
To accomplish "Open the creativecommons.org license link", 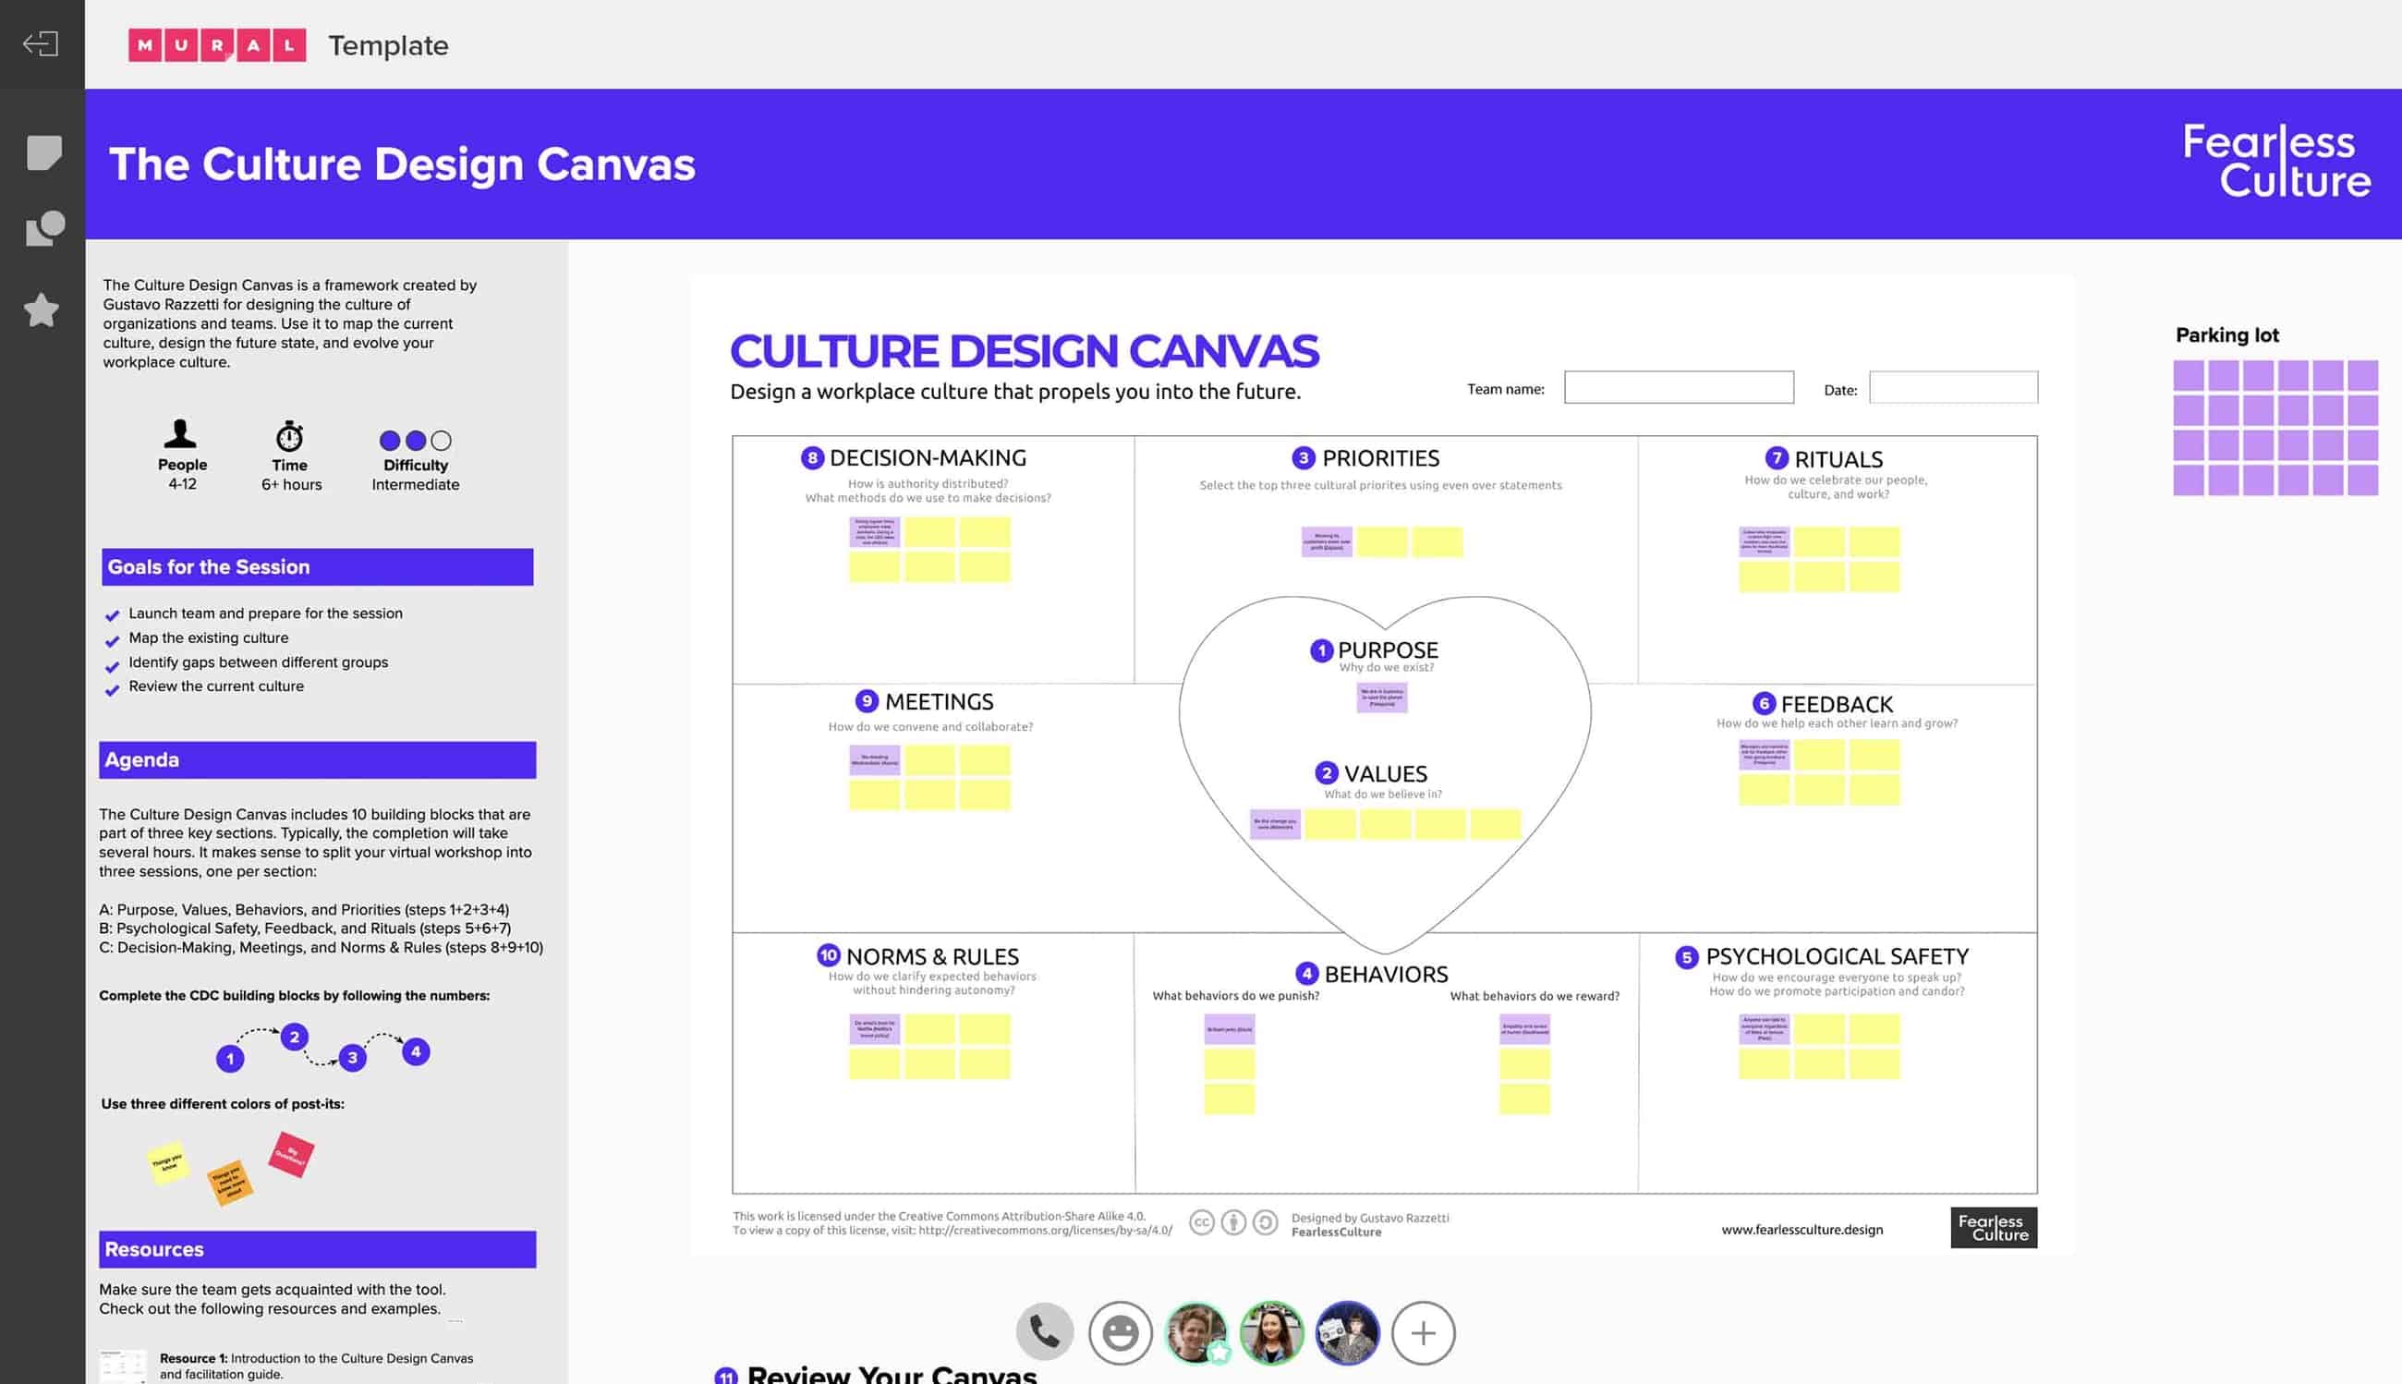I will pos(1044,1229).
